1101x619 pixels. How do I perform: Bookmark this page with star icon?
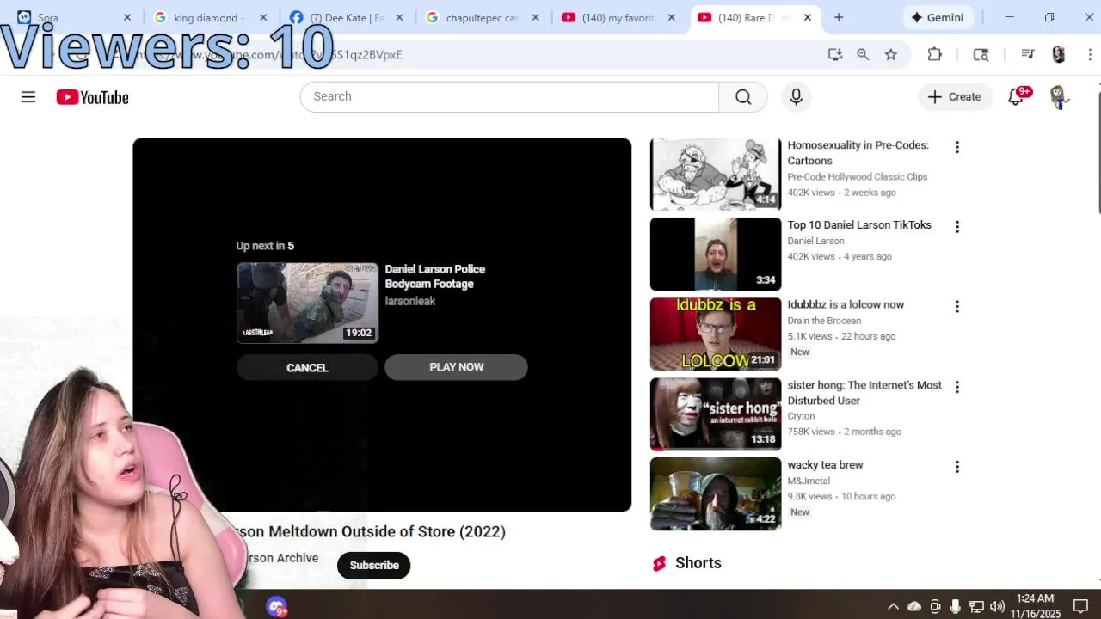click(x=891, y=54)
